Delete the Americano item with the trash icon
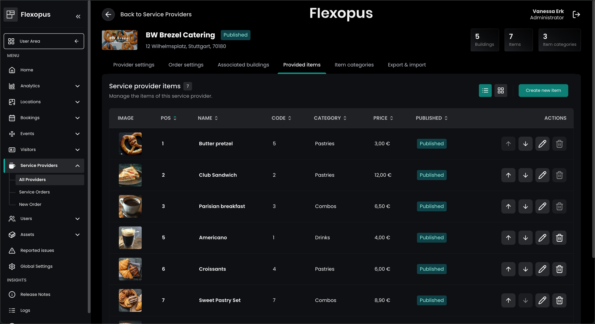 (x=559, y=238)
